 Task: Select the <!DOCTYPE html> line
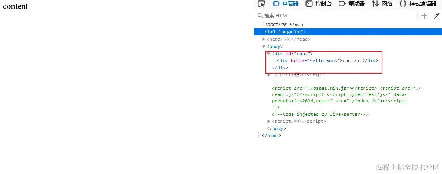coord(282,25)
